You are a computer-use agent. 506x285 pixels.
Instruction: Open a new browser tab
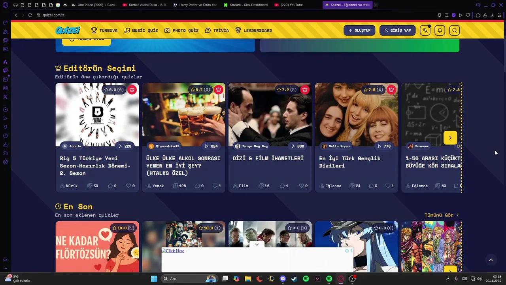[x=376, y=5]
